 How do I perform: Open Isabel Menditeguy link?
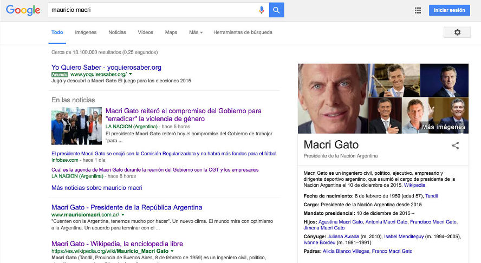point(404,236)
